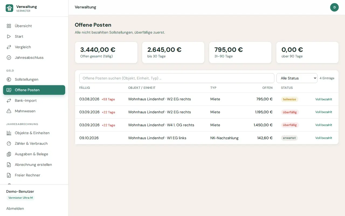Click the Bank-Import transfer icon
Viewport: 345px width, 216px height.
9,100
